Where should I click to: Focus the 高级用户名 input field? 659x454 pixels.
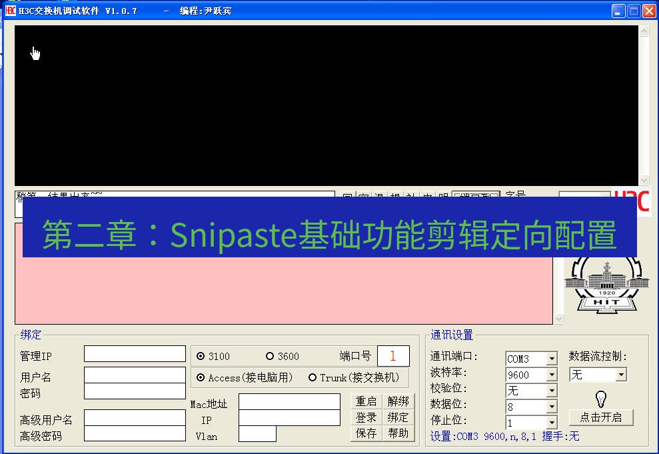pyautogui.click(x=135, y=418)
